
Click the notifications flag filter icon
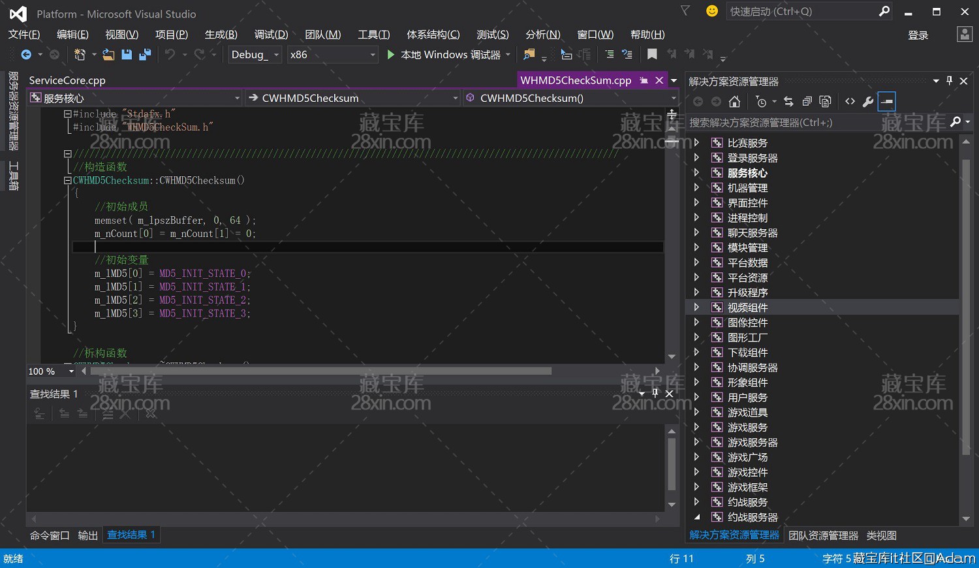click(685, 11)
